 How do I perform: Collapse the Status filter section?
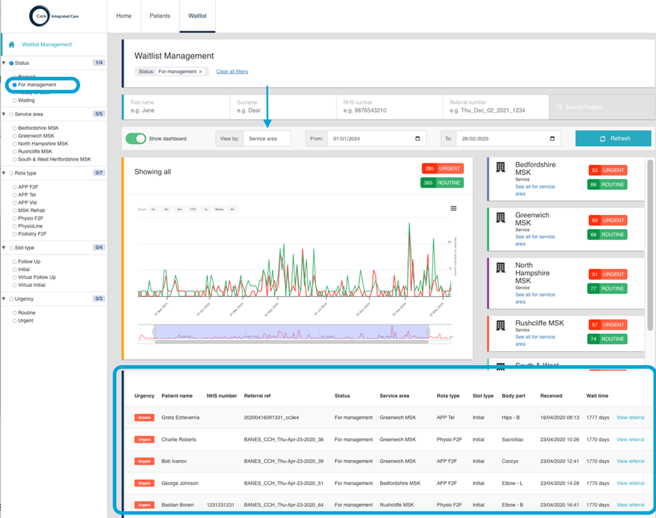click(x=4, y=63)
